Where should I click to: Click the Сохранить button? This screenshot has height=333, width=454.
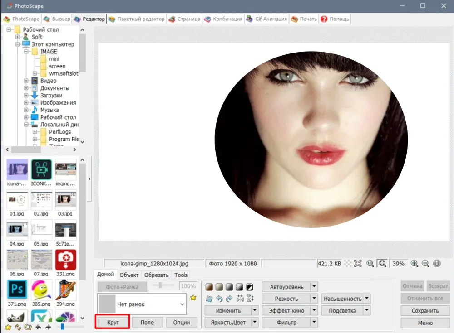(425, 311)
